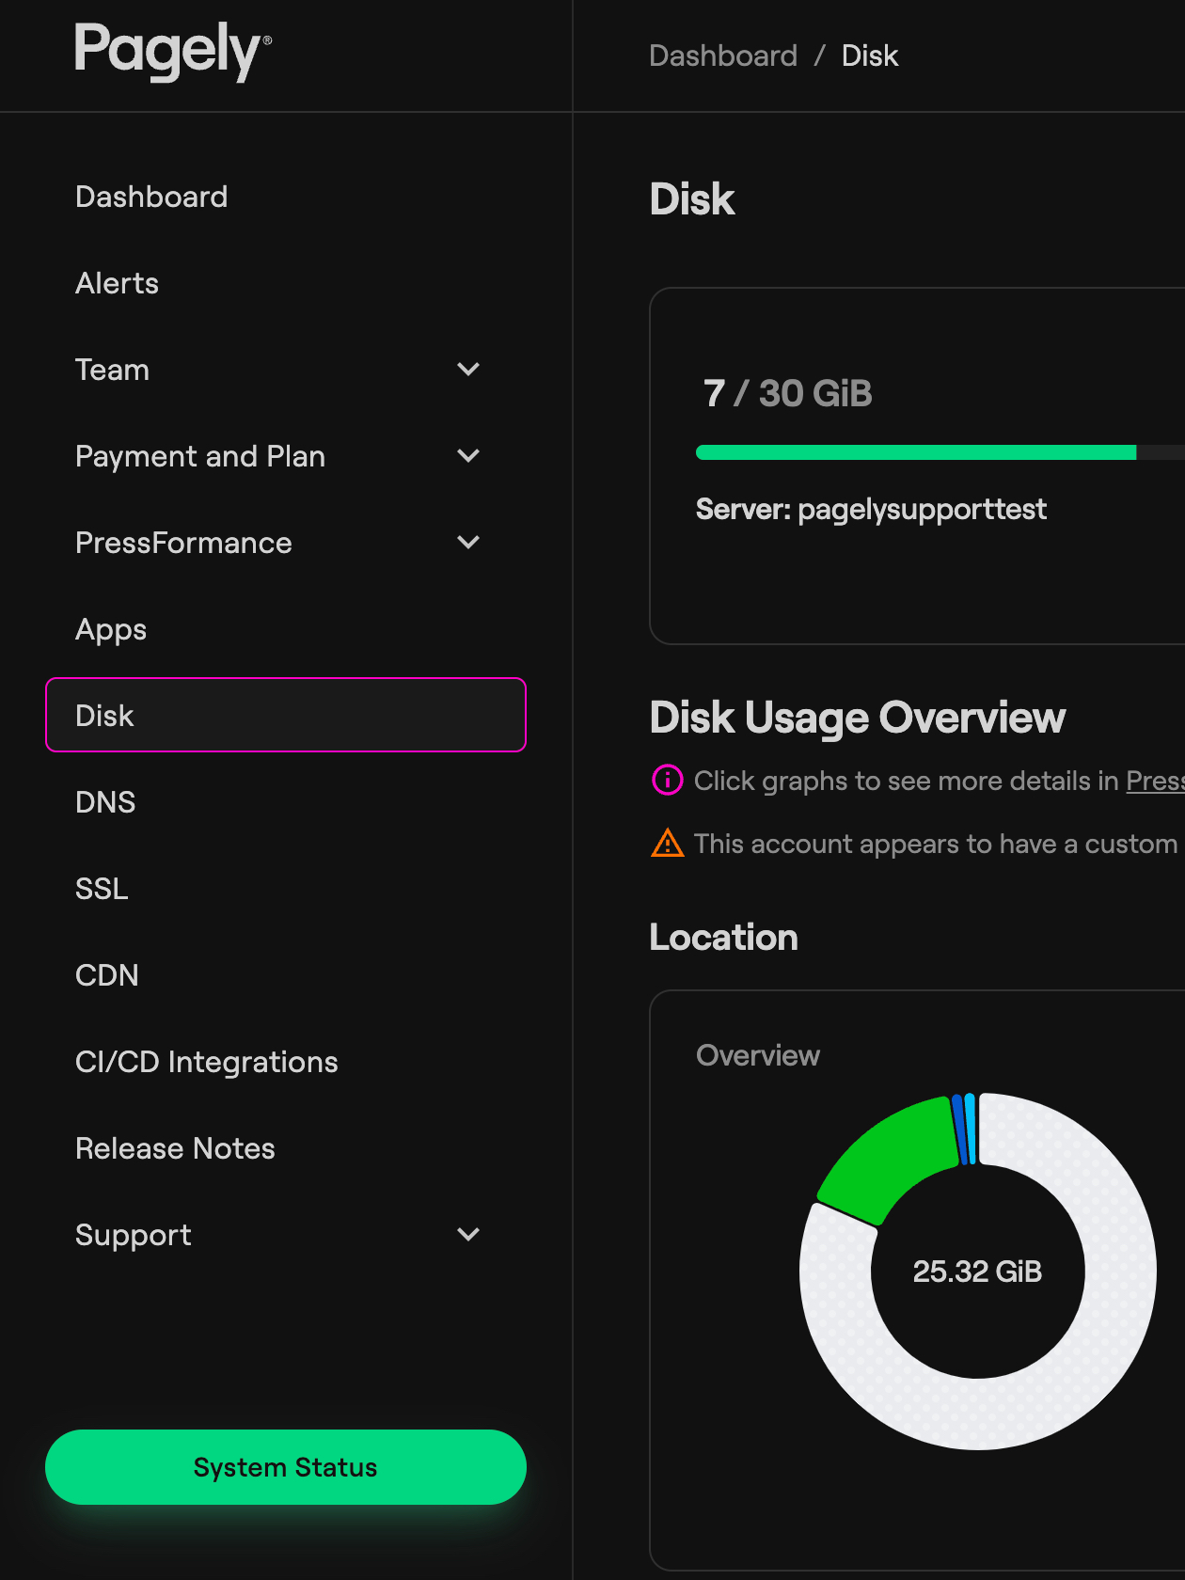View the Release Notes

click(x=175, y=1148)
